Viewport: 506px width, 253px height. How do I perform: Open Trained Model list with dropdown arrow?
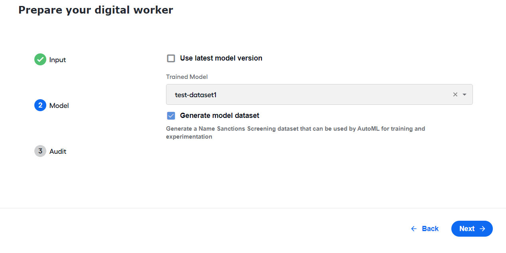[464, 94]
